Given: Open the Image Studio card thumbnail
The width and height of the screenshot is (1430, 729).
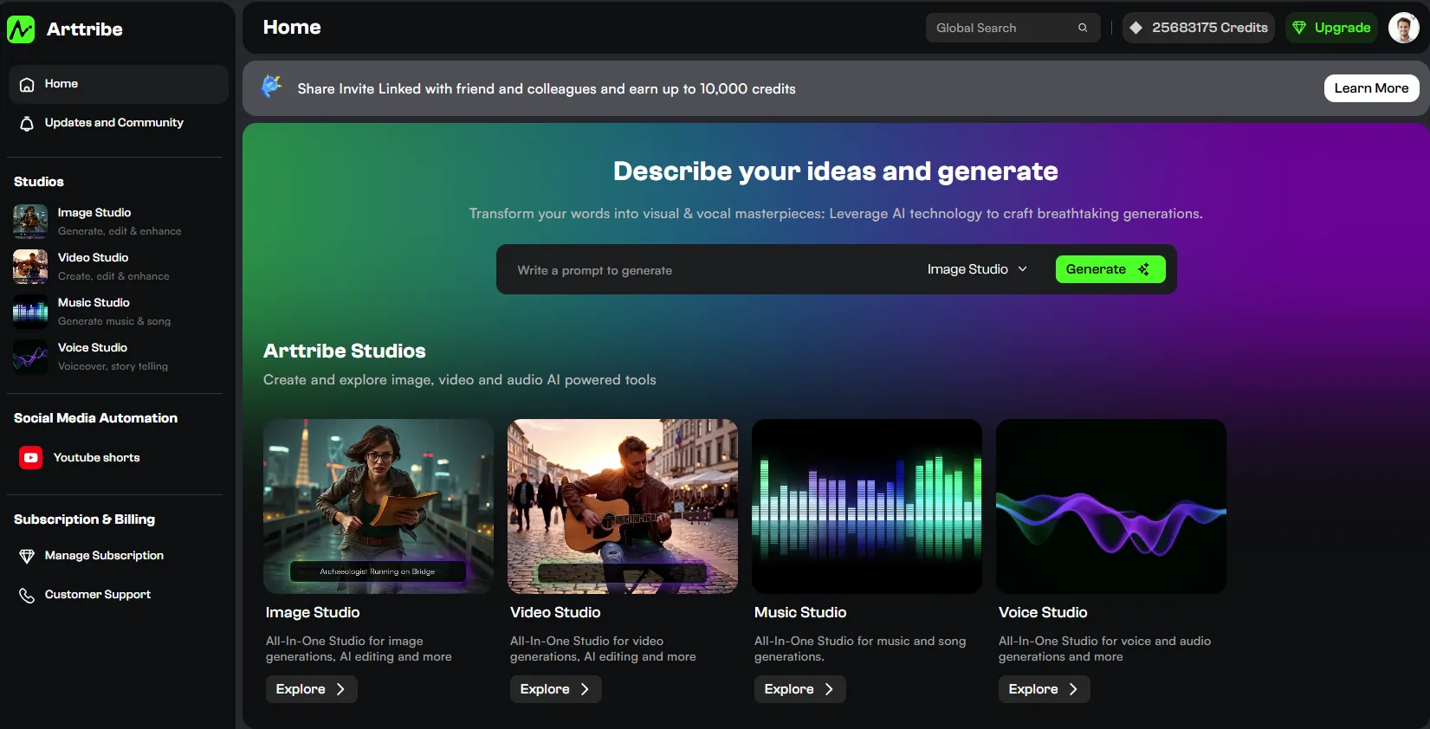Looking at the screenshot, I should pyautogui.click(x=379, y=506).
